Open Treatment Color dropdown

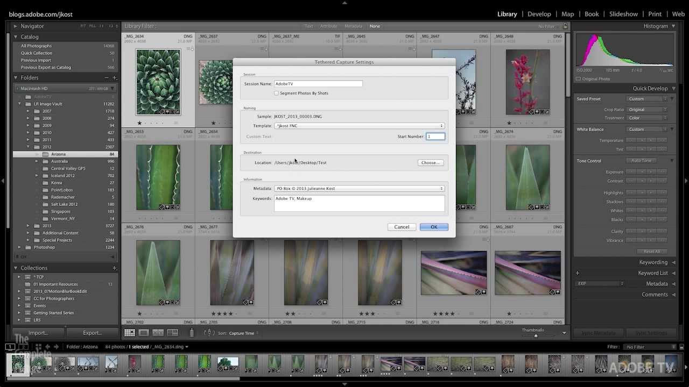(648, 118)
